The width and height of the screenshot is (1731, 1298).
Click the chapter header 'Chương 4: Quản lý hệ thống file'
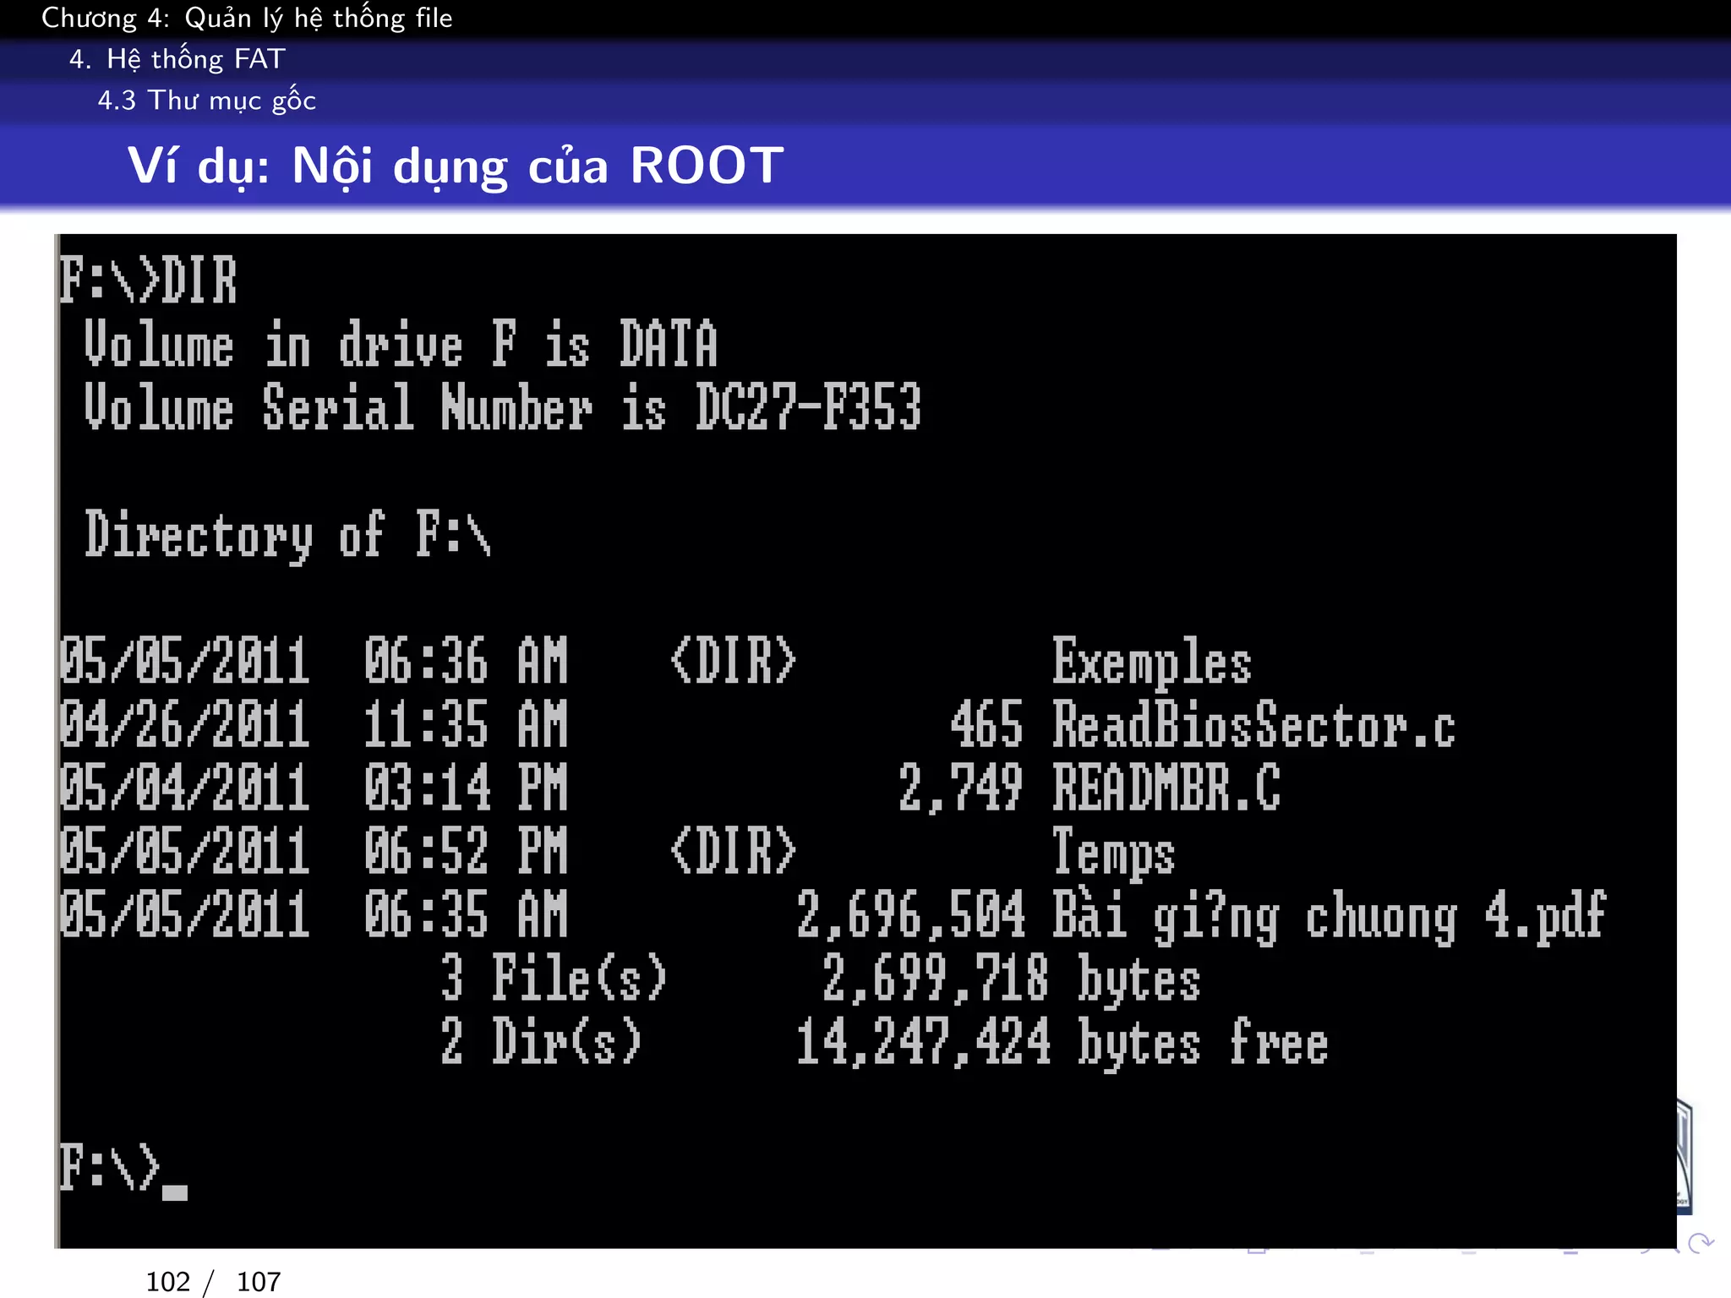(x=247, y=19)
